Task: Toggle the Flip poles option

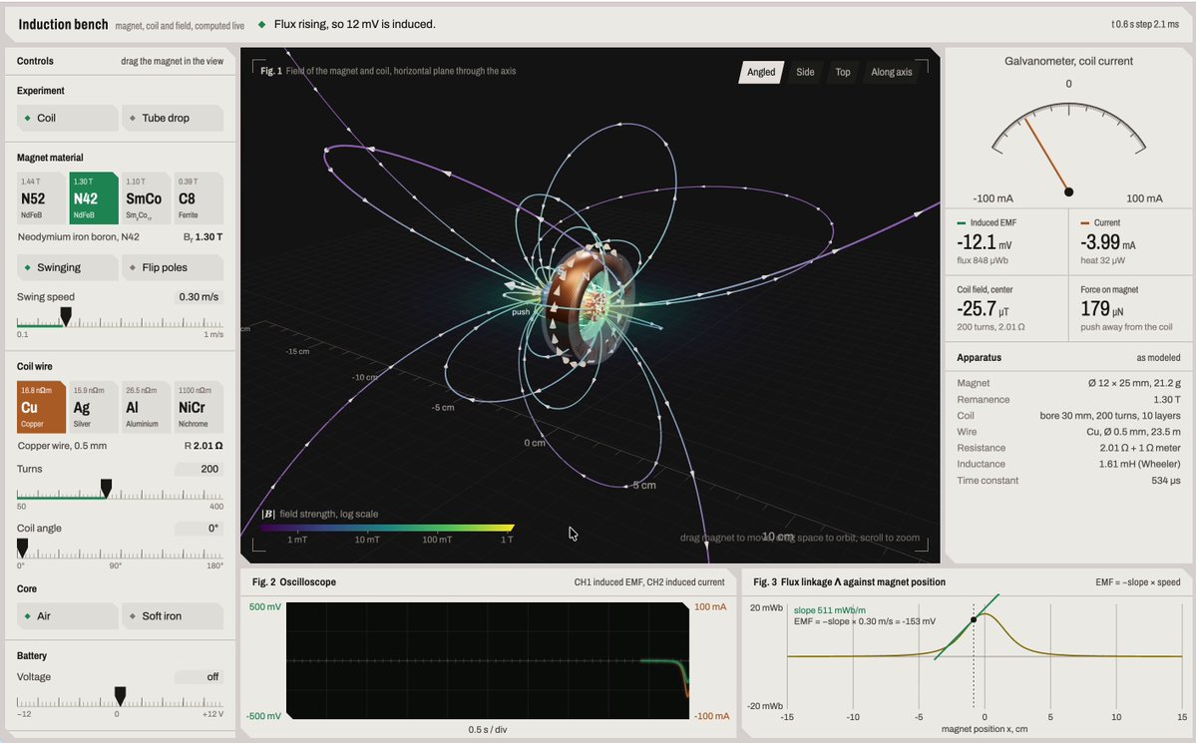Action: 173,267
